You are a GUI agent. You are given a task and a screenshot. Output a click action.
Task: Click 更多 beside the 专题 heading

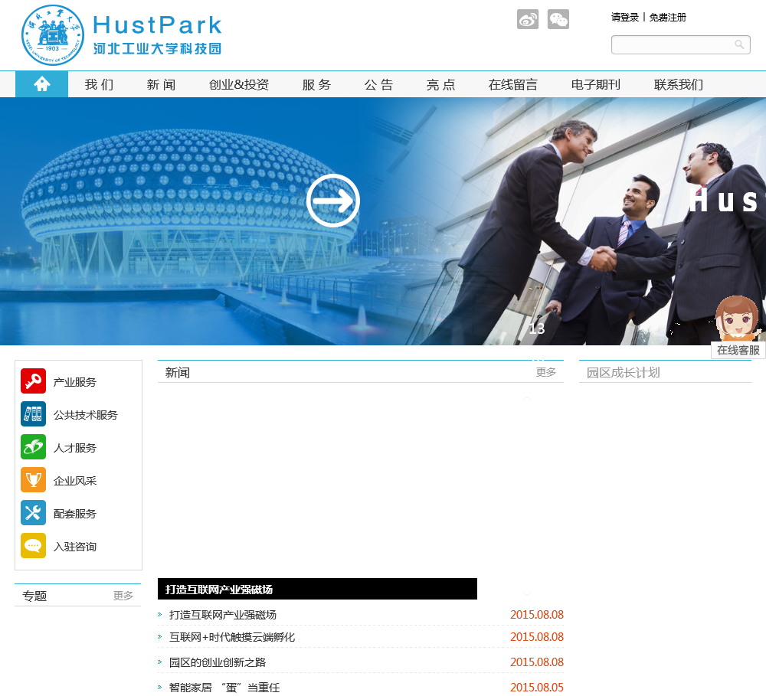pyautogui.click(x=123, y=596)
